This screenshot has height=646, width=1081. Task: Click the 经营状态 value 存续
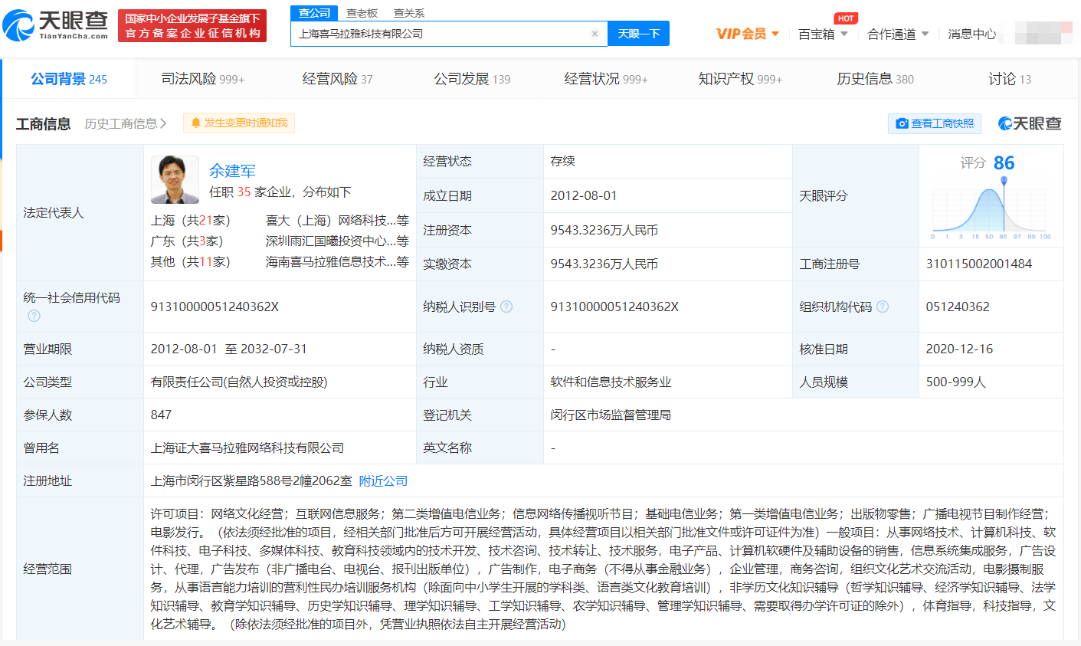coord(562,161)
